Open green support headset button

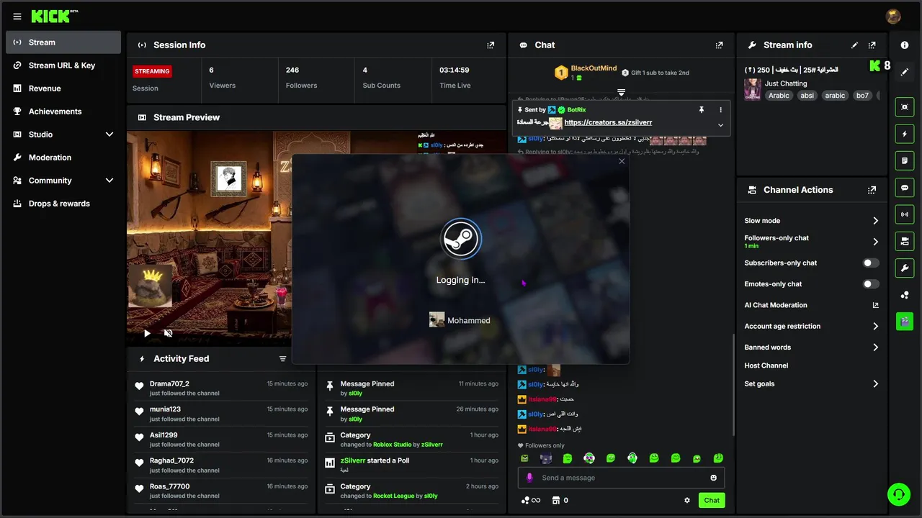(898, 494)
